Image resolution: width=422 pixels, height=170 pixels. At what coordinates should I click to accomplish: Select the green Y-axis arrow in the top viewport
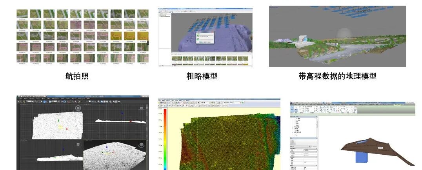pyautogui.click(x=59, y=121)
